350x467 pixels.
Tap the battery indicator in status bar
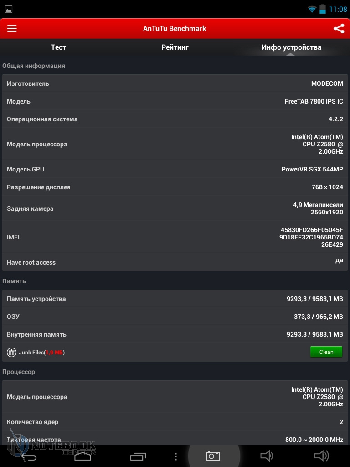pos(323,9)
